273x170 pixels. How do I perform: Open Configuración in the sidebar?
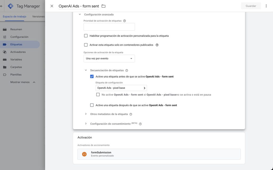tap(19, 37)
